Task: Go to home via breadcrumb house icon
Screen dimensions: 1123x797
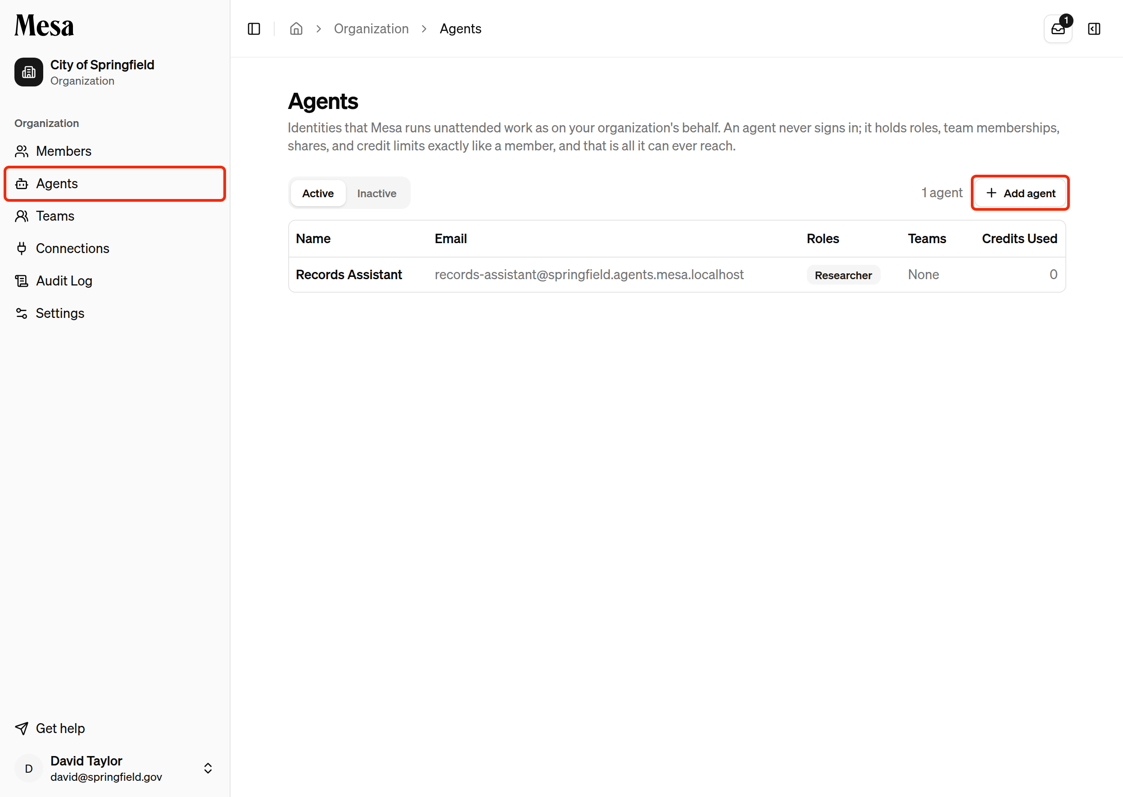Action: click(x=296, y=29)
